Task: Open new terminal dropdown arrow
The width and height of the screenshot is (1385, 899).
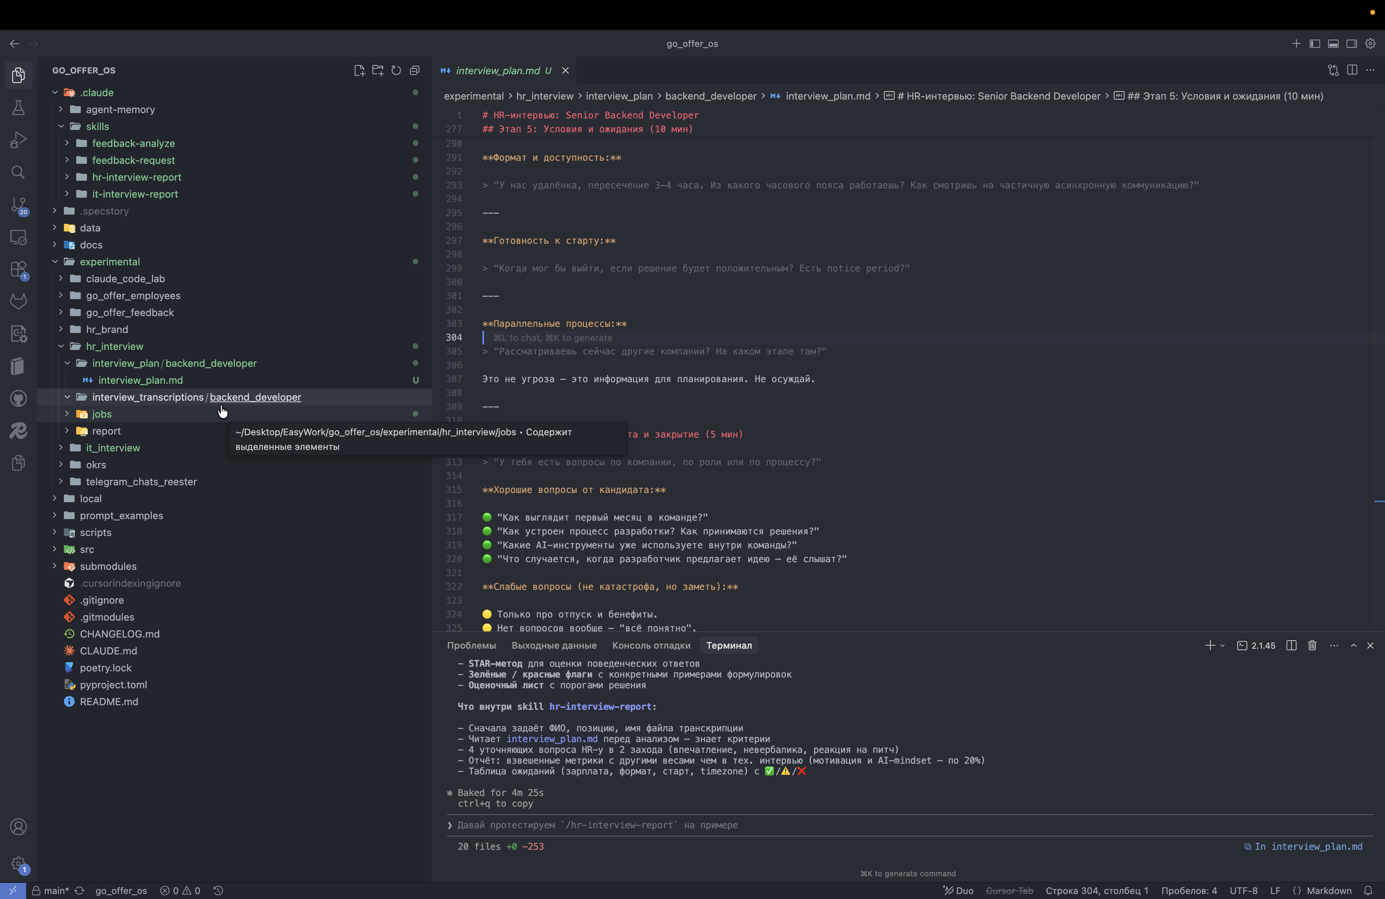Action: point(1223,646)
